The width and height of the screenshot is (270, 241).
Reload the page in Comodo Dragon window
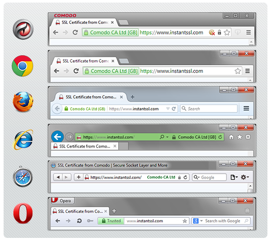(x=75, y=33)
